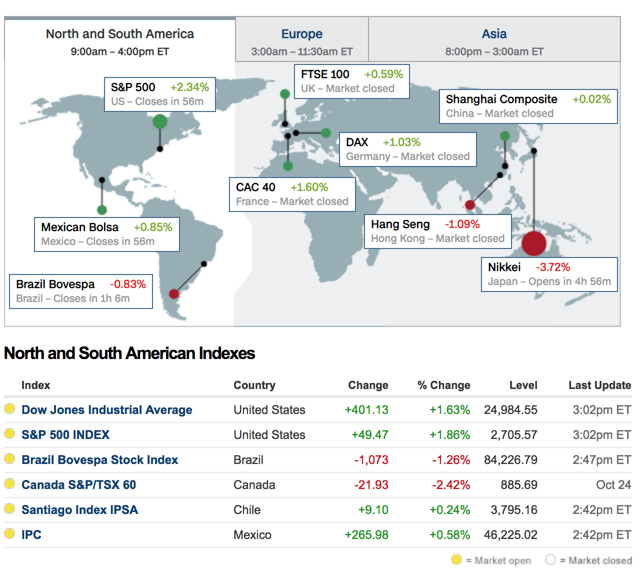Open the Brazil Bovespa map callout

point(81,291)
